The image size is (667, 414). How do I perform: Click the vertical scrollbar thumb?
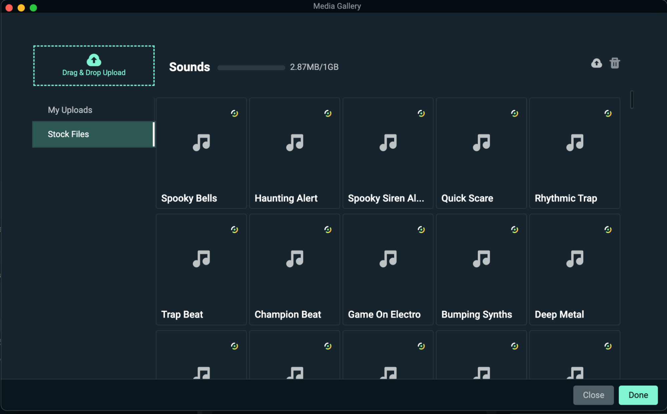click(631, 100)
